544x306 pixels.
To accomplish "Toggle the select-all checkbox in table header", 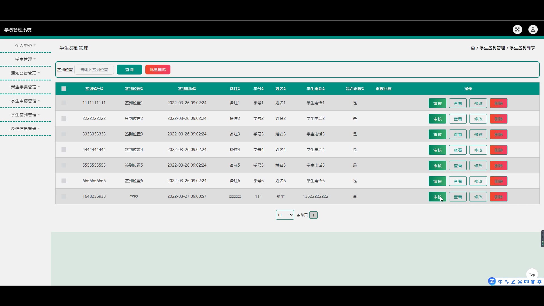I will click(64, 89).
